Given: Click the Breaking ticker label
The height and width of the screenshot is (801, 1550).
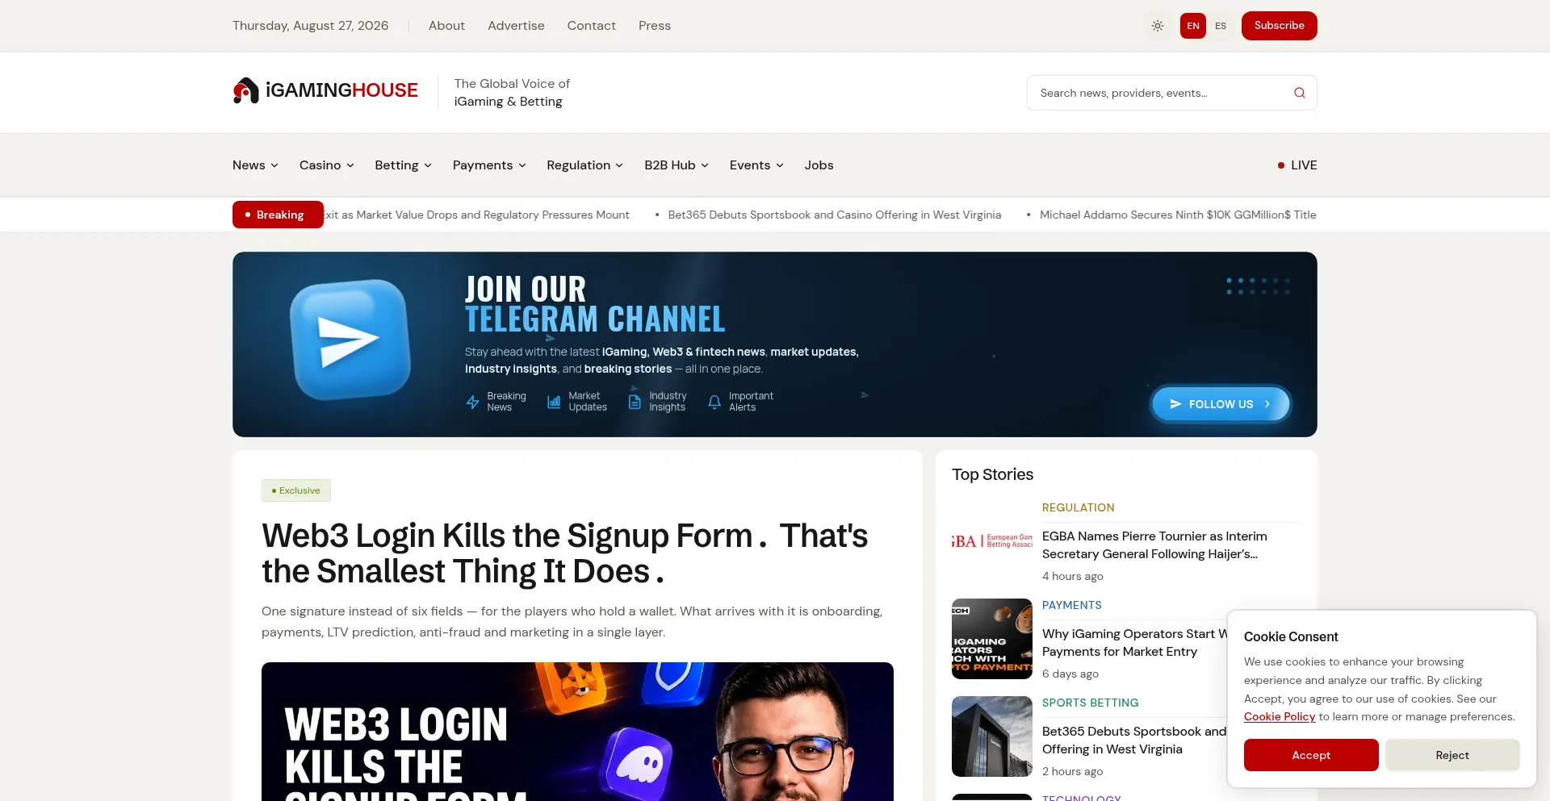Looking at the screenshot, I should point(278,215).
